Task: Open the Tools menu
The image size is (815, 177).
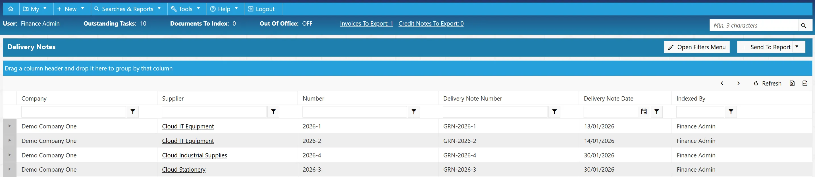Action: pyautogui.click(x=185, y=9)
